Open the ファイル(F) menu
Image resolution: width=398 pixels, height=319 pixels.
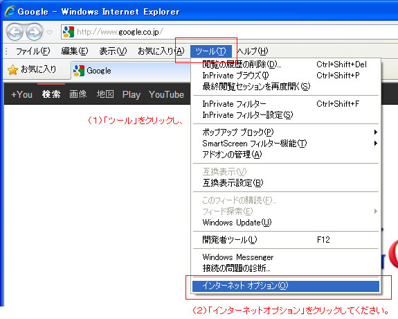coord(33,51)
